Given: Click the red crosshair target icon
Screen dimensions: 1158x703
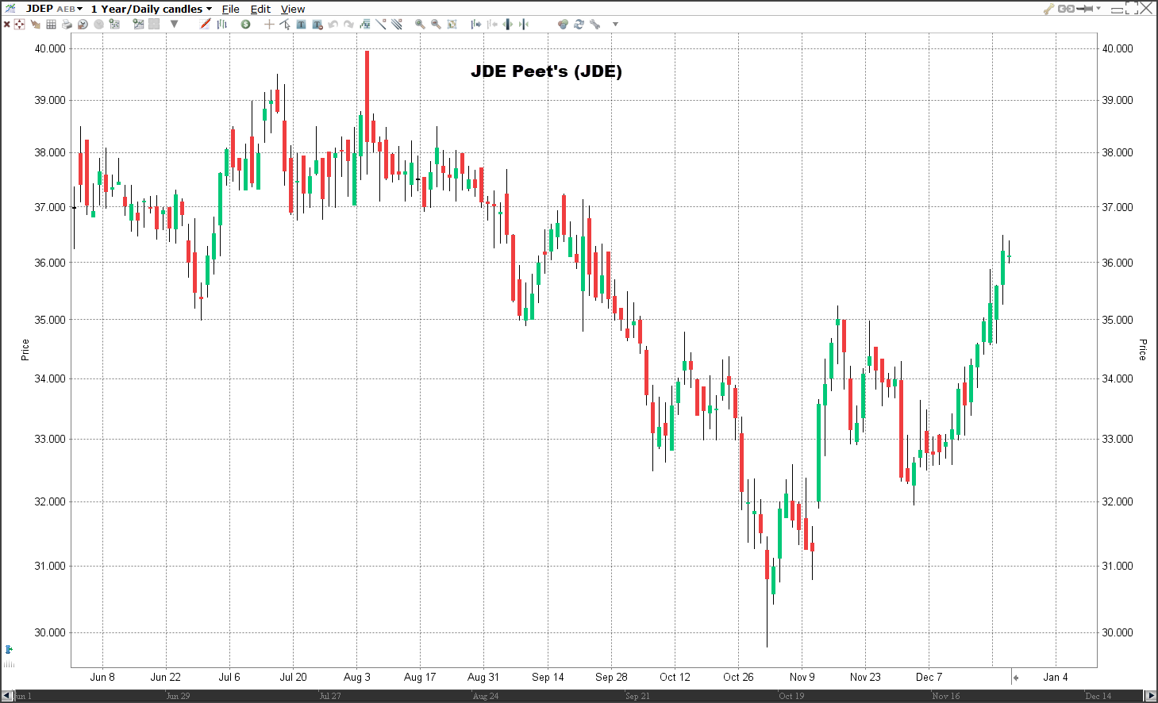Looking at the screenshot, I should coord(19,25).
